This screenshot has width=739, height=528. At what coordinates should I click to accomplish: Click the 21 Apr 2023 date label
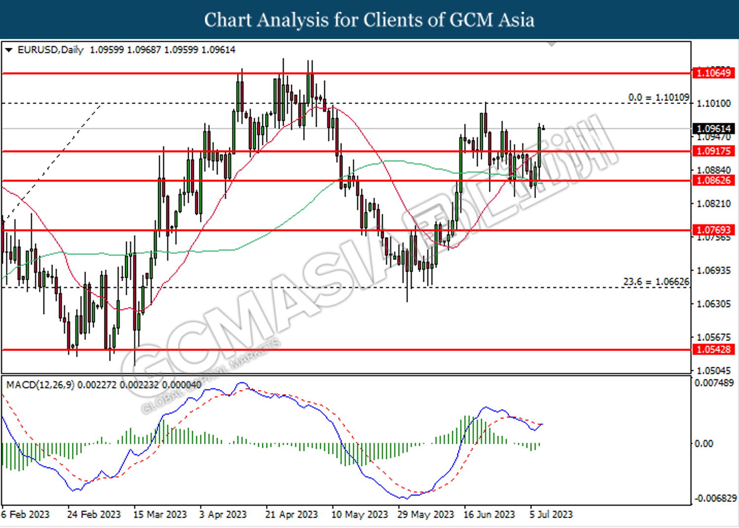(x=292, y=514)
